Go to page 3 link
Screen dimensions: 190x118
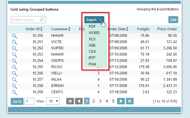[100, 101]
